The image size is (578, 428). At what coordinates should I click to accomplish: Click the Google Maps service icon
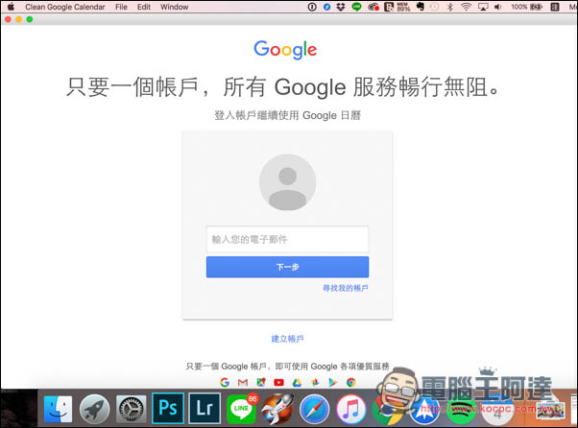point(261,382)
